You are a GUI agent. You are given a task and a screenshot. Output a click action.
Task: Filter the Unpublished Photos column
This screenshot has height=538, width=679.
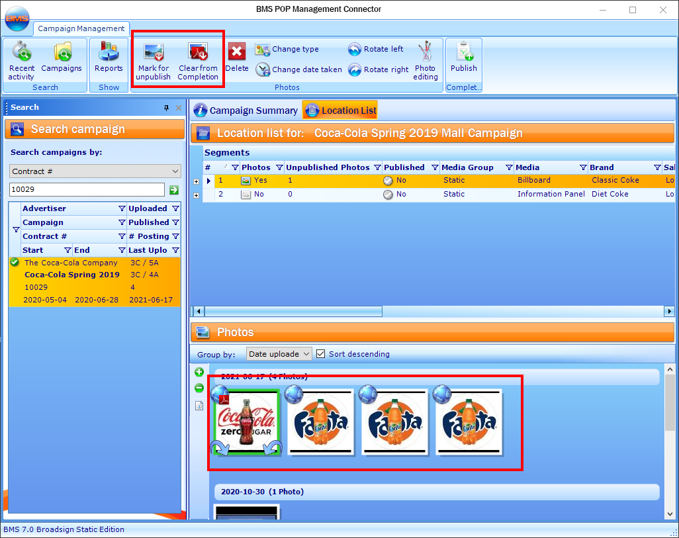click(378, 167)
